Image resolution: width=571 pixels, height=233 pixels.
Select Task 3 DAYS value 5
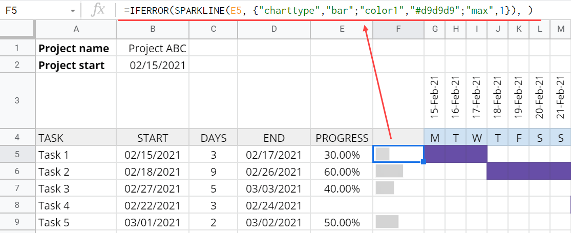(x=214, y=188)
